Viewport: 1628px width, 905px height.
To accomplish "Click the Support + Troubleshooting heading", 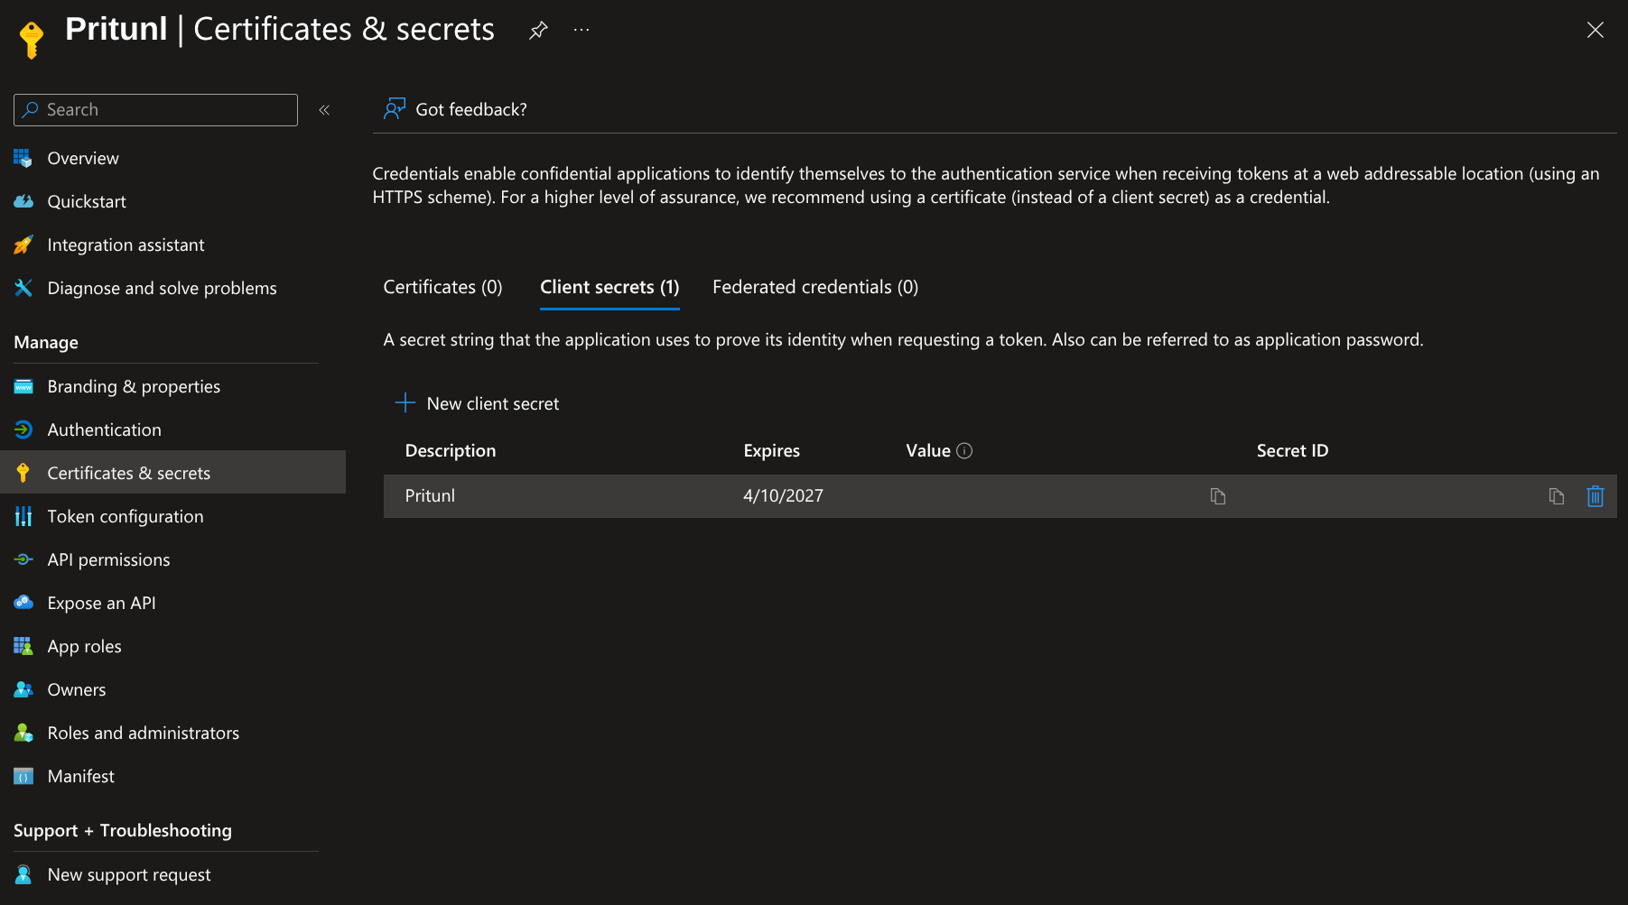I will [x=123, y=831].
